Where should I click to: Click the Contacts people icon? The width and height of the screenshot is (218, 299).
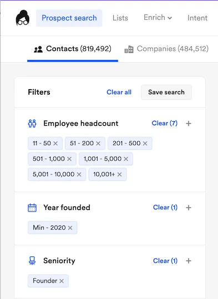[38, 49]
